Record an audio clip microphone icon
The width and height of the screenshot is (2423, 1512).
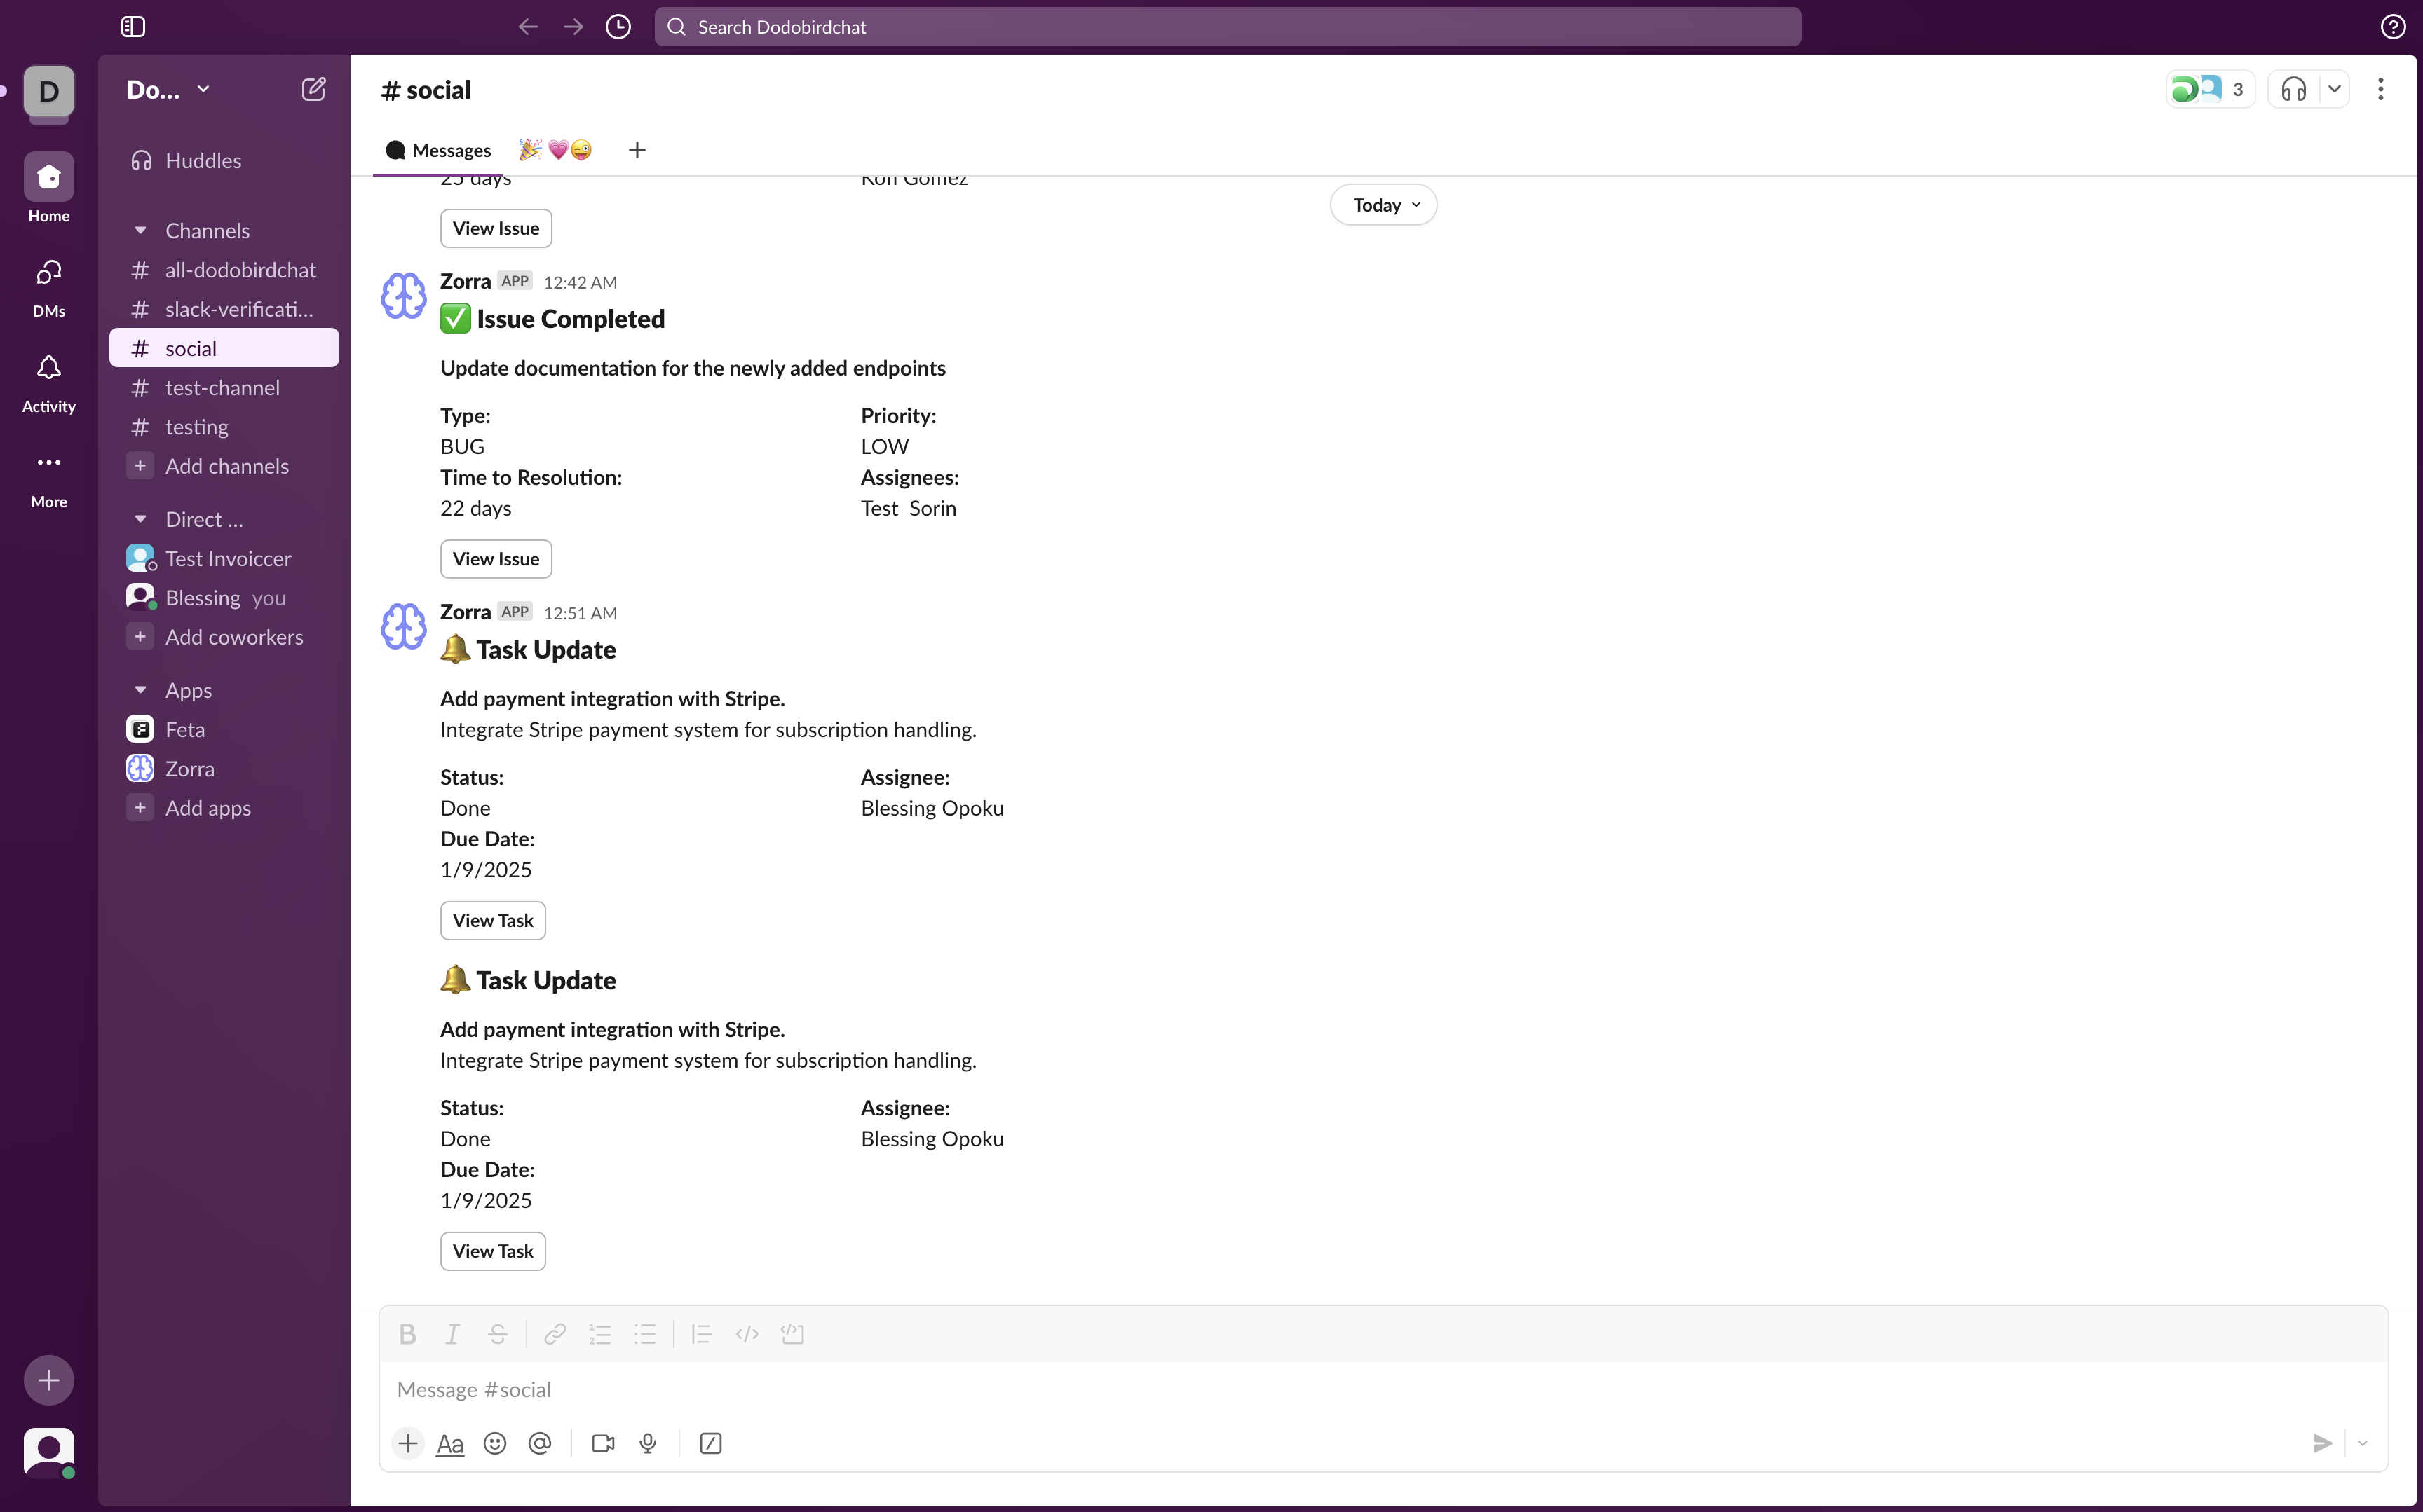click(x=647, y=1443)
